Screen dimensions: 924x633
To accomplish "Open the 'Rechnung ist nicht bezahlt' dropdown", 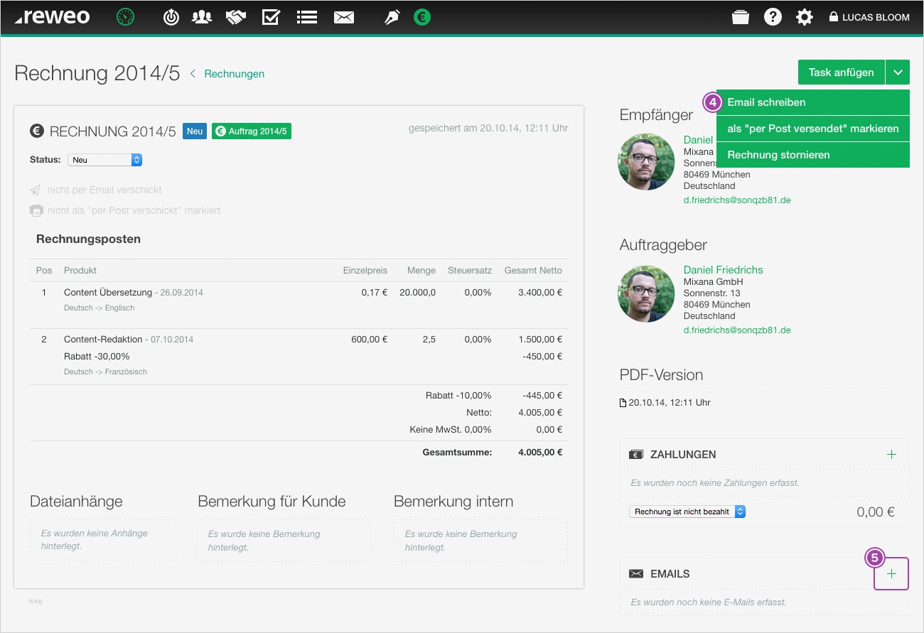I will (x=687, y=512).
